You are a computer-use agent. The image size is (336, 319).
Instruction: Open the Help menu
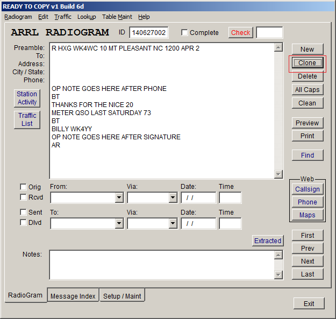click(144, 17)
